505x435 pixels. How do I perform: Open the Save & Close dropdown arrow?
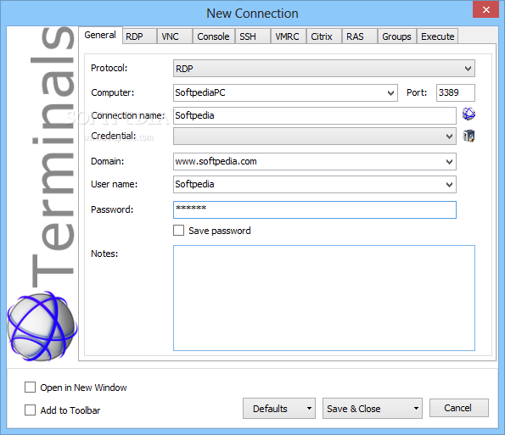pyautogui.click(x=416, y=409)
